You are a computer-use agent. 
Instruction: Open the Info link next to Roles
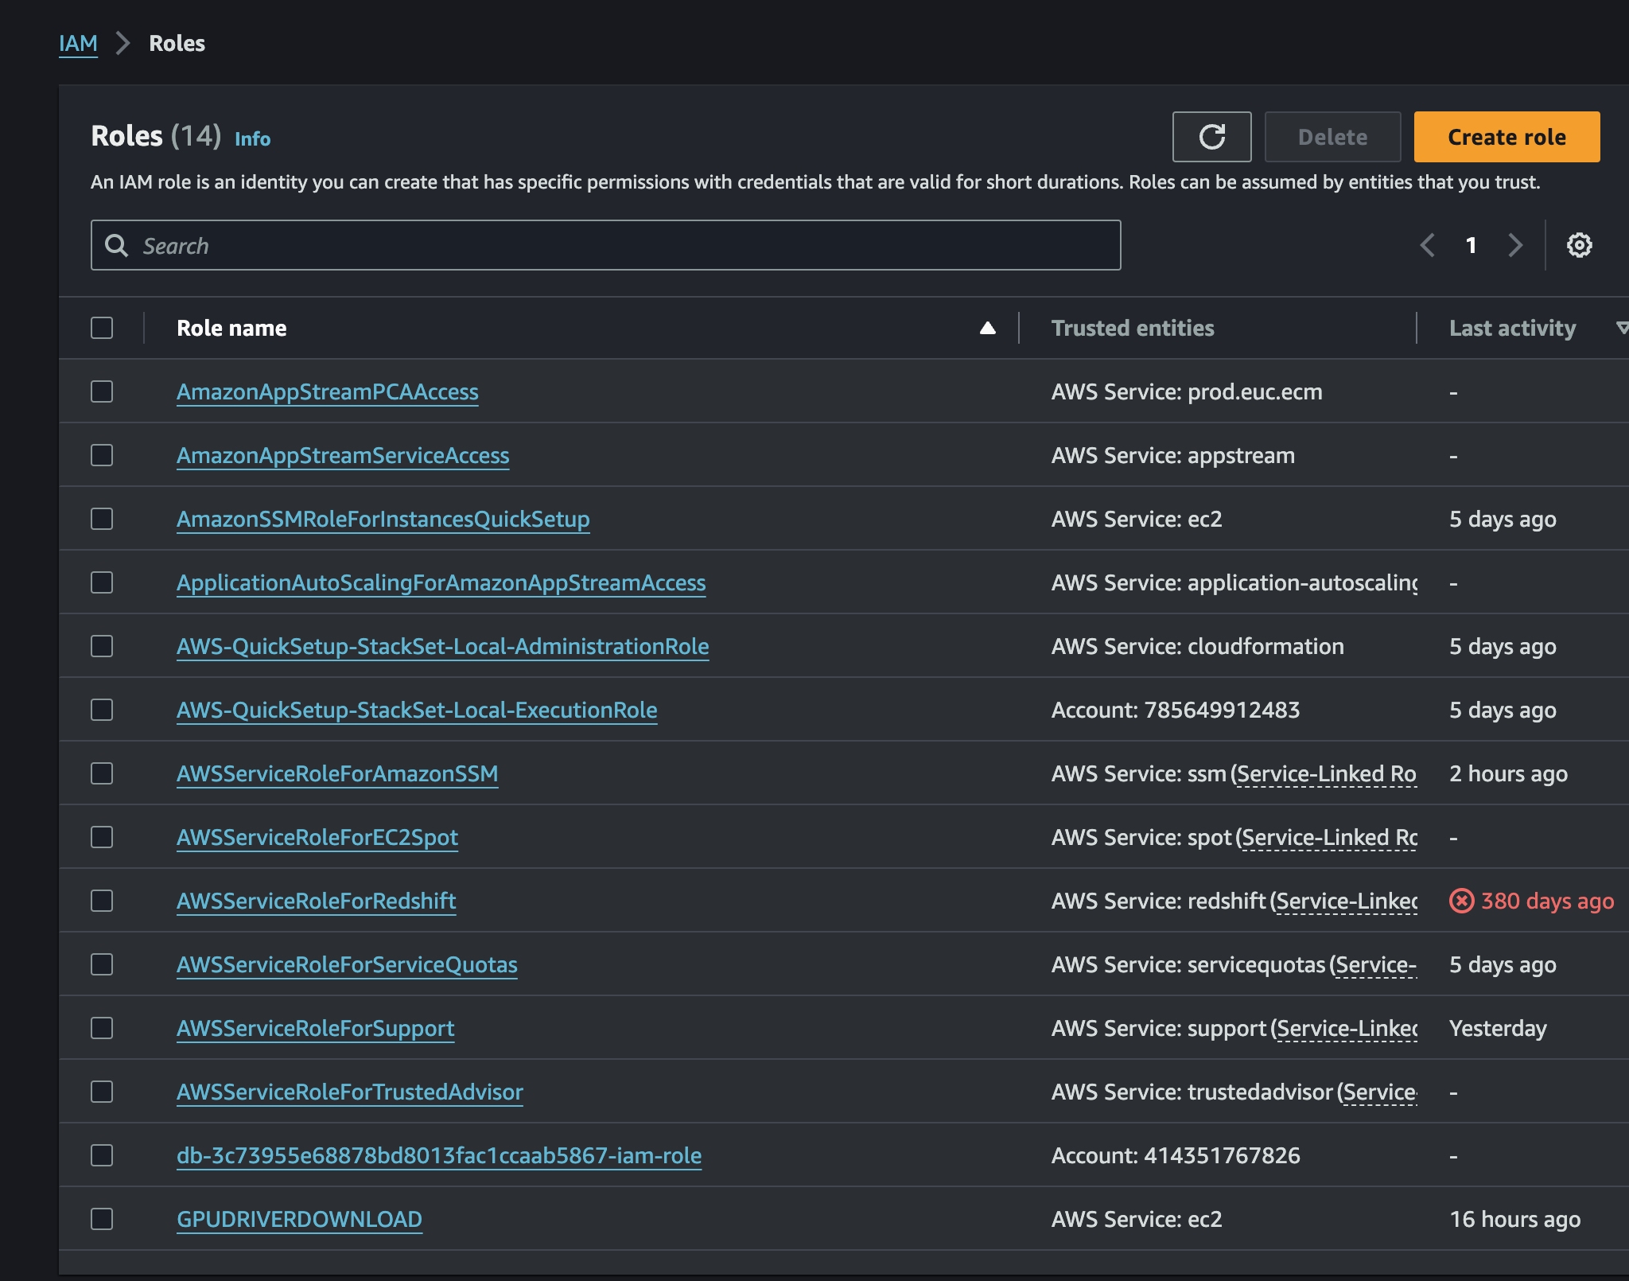click(x=252, y=138)
